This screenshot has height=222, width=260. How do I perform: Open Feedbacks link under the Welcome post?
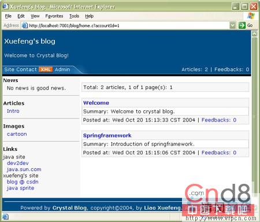219,120
